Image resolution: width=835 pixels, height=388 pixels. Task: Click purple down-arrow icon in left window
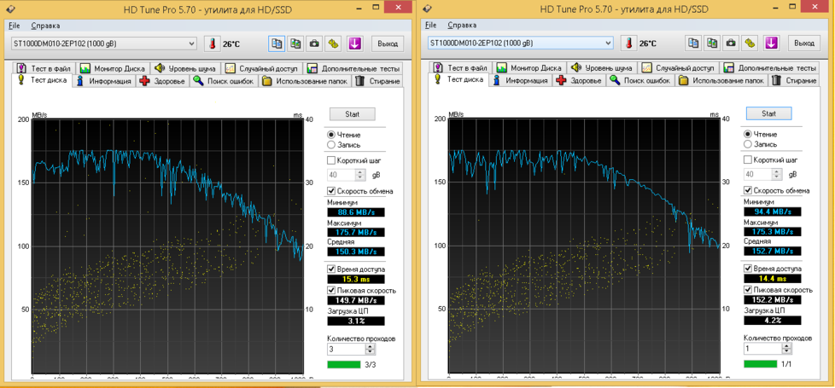[x=355, y=43]
